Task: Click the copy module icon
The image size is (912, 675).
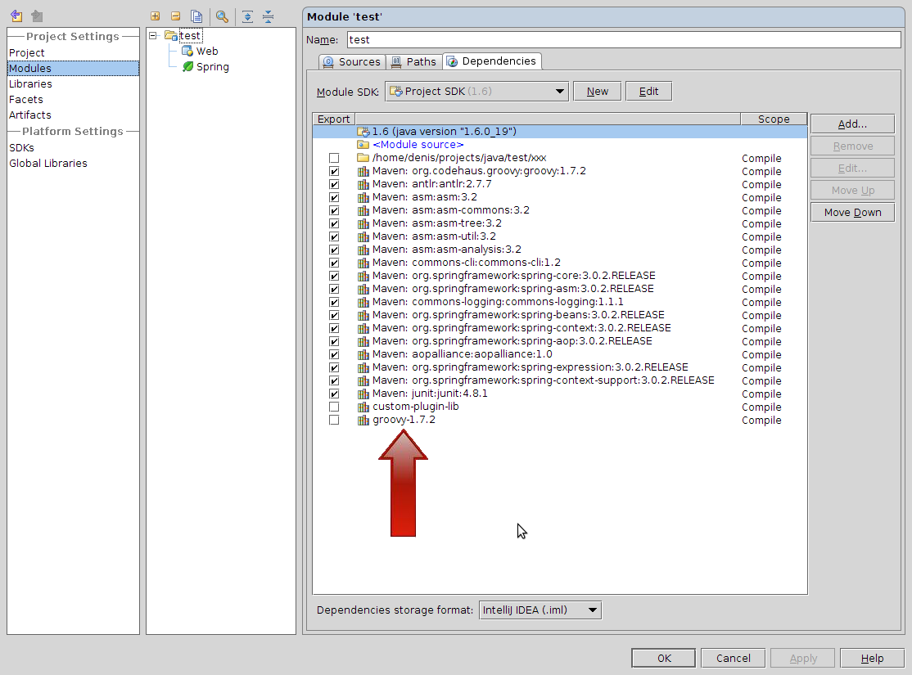Action: point(196,16)
